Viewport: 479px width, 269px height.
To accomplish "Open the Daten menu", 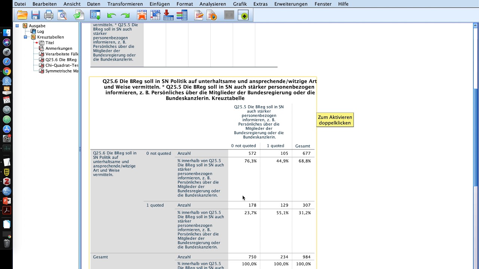I will [94, 4].
